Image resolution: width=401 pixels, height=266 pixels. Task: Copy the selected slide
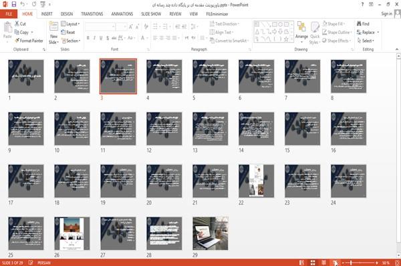click(x=22, y=32)
